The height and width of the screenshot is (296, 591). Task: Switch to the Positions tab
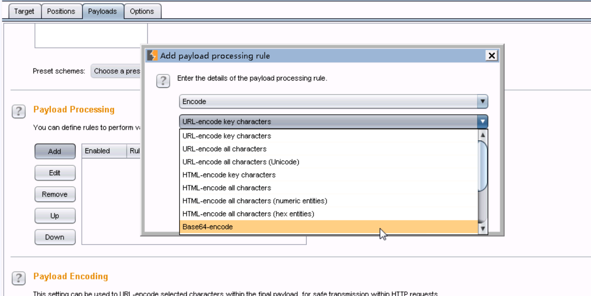tap(61, 11)
